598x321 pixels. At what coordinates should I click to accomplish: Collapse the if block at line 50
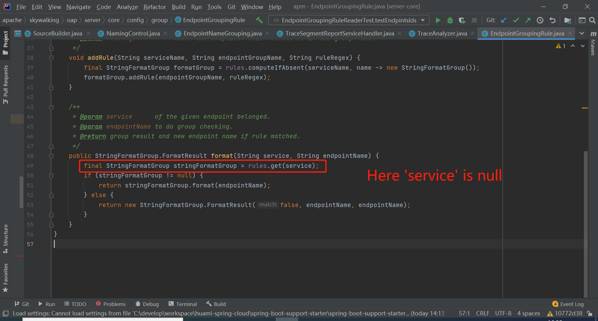(51, 176)
